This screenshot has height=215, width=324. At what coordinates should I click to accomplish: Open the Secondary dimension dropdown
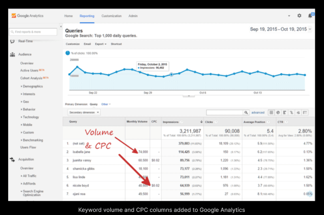[84, 112]
